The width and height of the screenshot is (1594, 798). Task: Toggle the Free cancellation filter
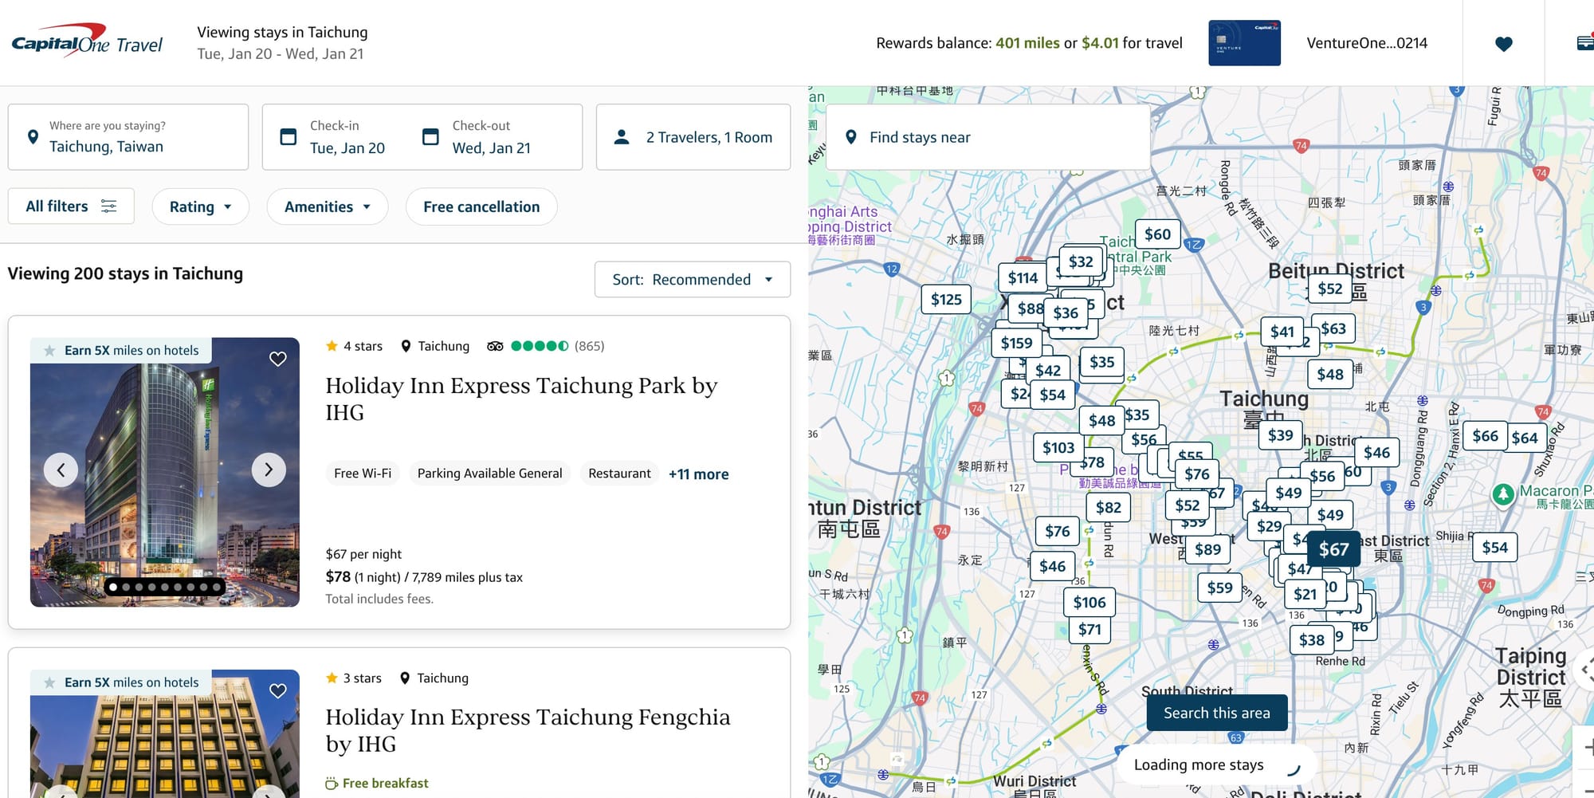pos(481,207)
